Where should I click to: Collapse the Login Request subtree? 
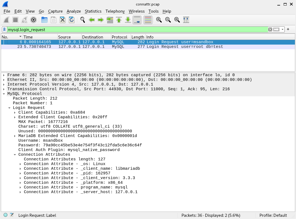point(9,108)
